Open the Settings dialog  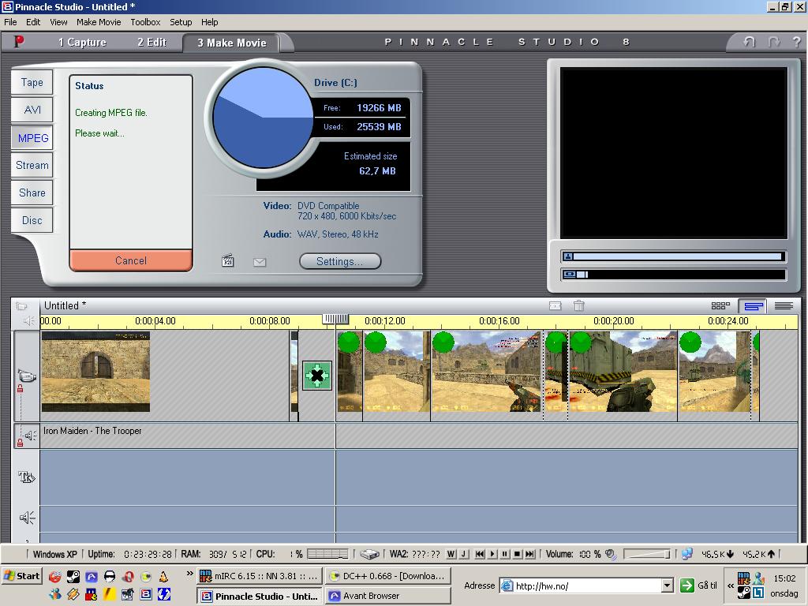pyautogui.click(x=339, y=261)
